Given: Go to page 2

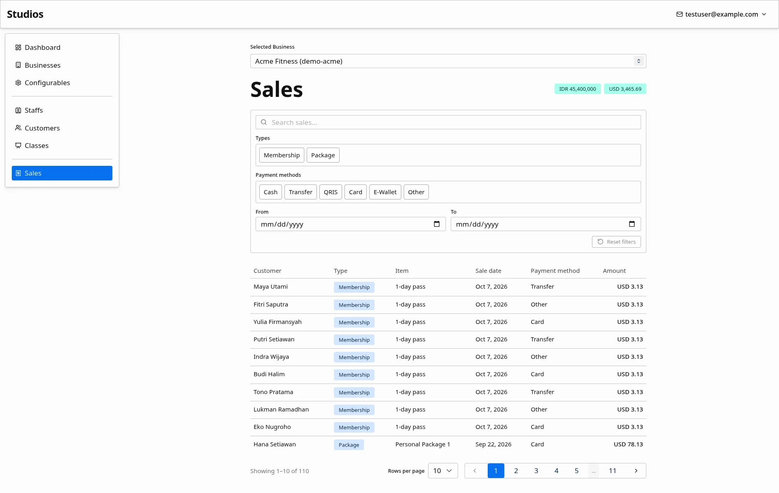Looking at the screenshot, I should coord(516,471).
